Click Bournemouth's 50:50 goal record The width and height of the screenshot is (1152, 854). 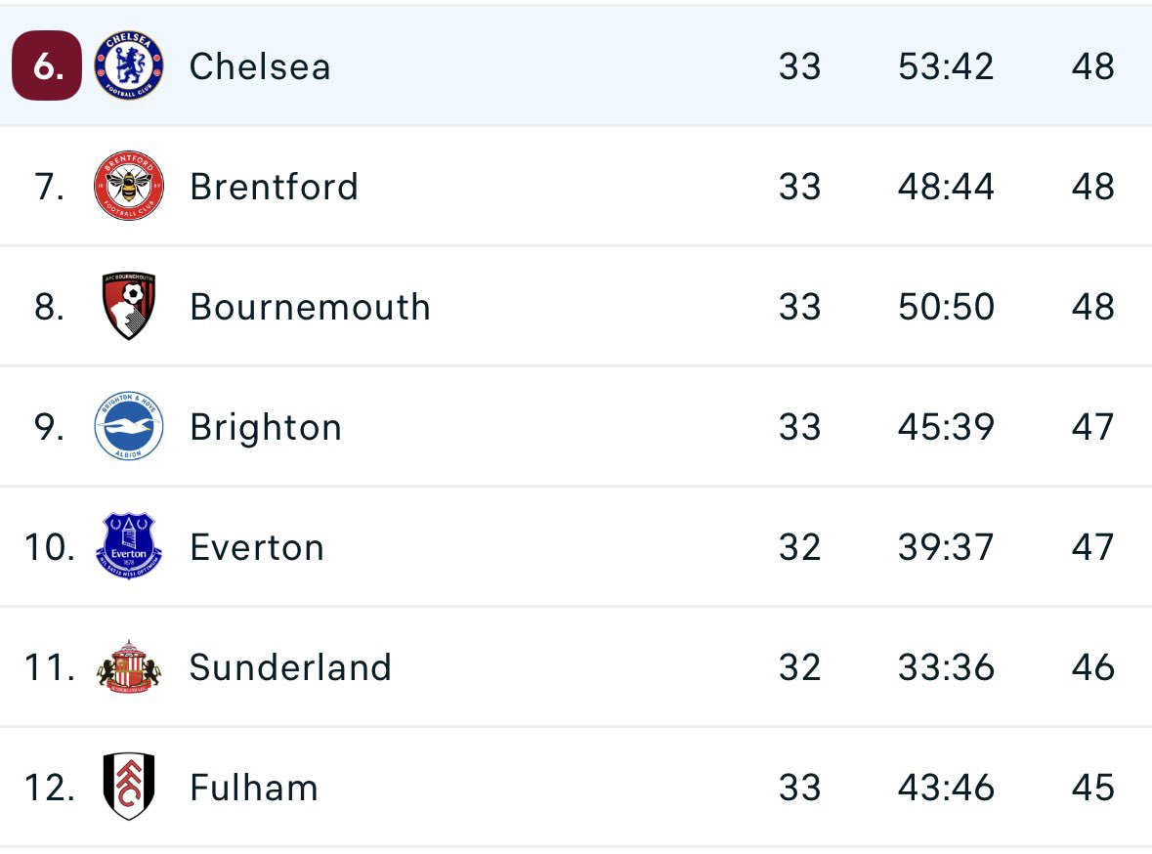[x=946, y=307]
